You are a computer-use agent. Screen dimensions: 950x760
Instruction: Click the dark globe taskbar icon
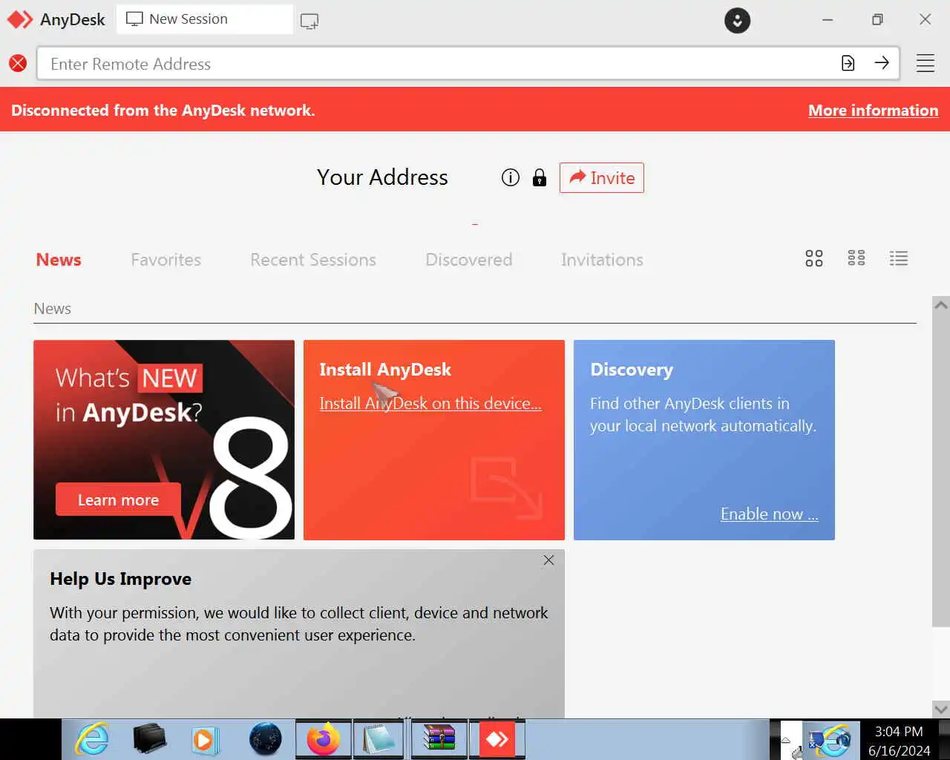[x=265, y=739]
